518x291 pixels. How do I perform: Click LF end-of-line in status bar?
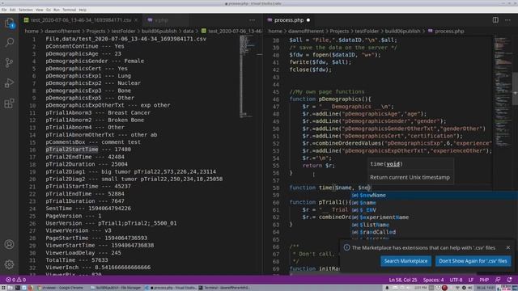tap(471, 280)
